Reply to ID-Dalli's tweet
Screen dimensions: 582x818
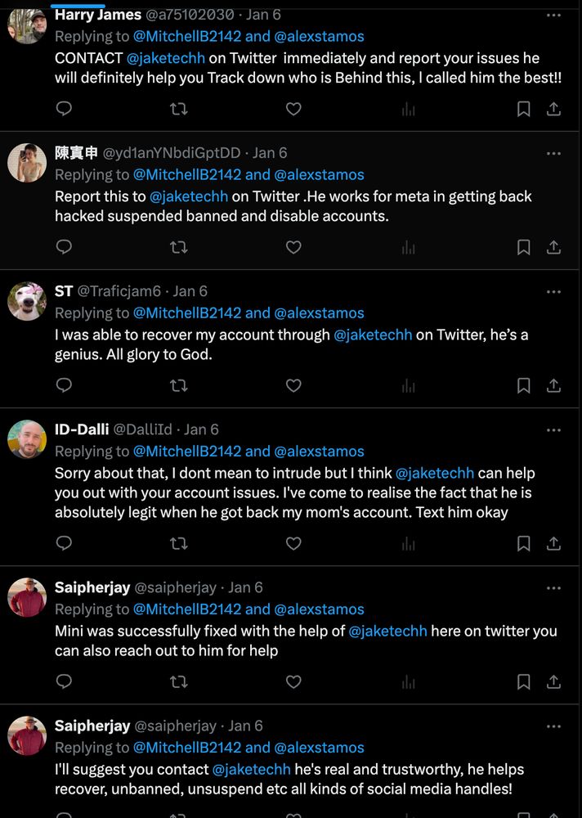pos(64,543)
